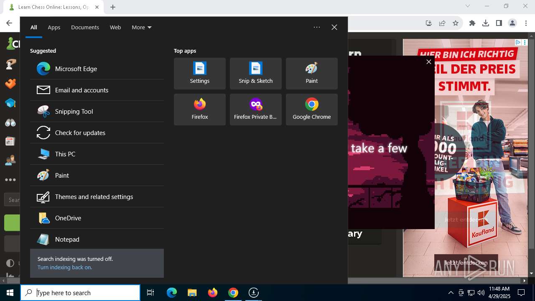This screenshot has height=301, width=535.
Task: Expand the More filter dropdown
Action: [x=142, y=27]
